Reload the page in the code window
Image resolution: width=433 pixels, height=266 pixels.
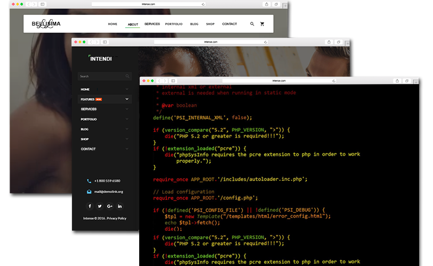point(334,81)
